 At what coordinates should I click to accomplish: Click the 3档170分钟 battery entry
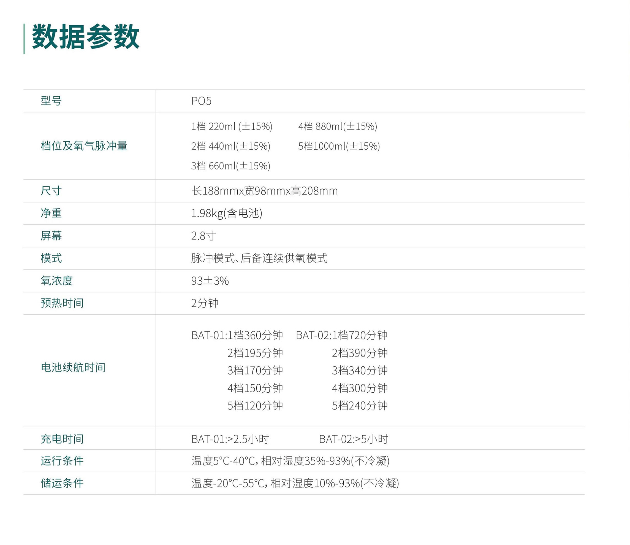[x=255, y=371]
